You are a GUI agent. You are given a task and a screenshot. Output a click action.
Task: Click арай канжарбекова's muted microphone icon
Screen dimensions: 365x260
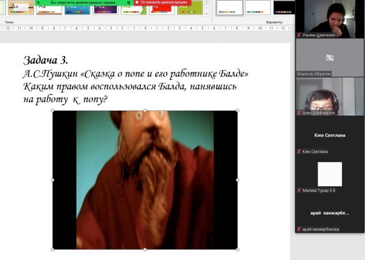coord(298,229)
